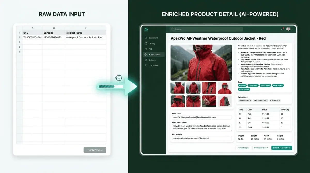310x173 pixels.
Task: Remove the Apparel tag chip
Action: (242, 85)
